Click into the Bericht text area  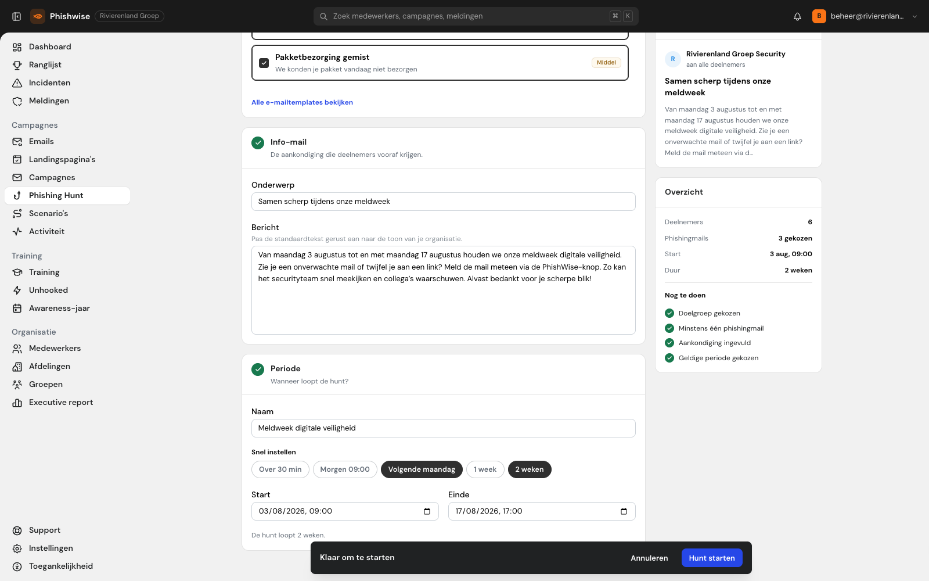(x=444, y=290)
